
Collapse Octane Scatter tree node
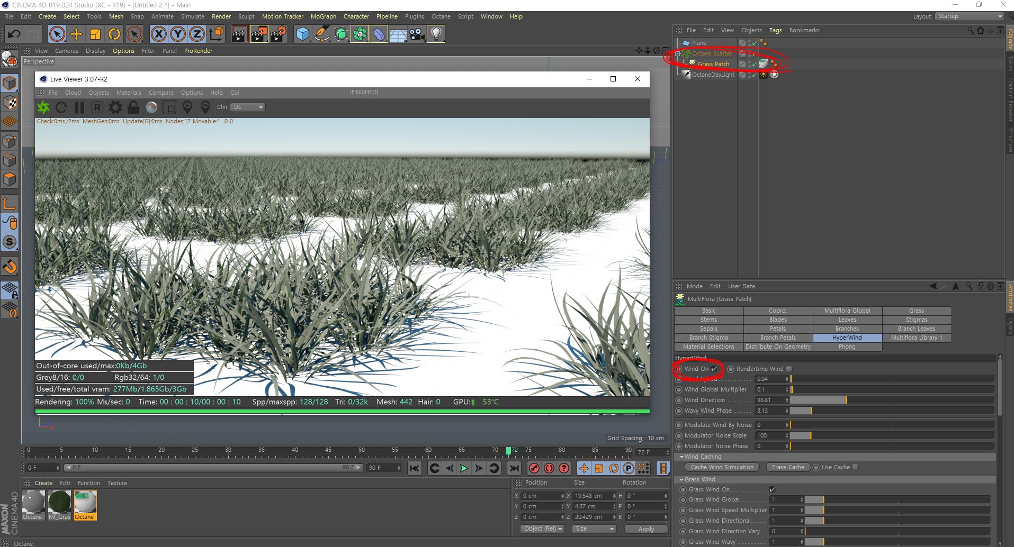coord(678,53)
